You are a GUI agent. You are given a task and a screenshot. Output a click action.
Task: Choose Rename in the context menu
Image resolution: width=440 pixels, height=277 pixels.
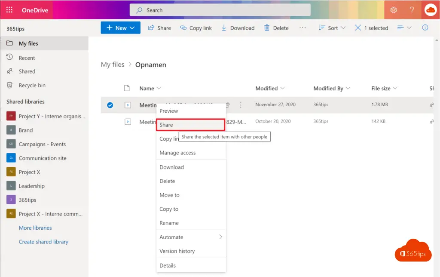pos(191,223)
